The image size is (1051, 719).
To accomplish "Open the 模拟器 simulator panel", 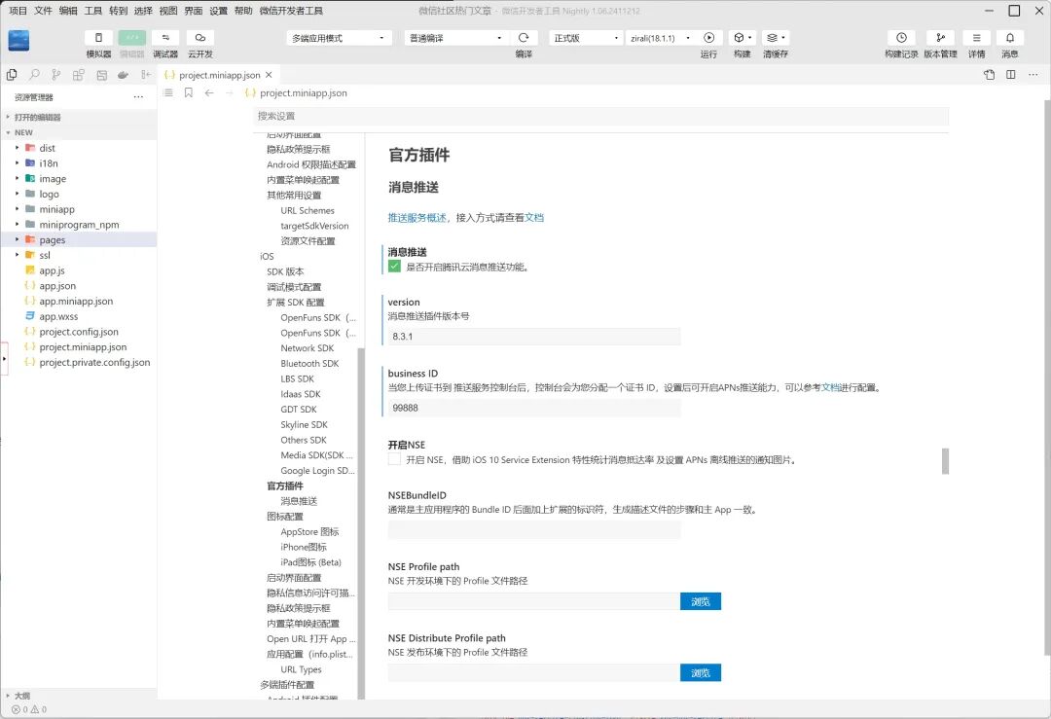I will pyautogui.click(x=98, y=38).
